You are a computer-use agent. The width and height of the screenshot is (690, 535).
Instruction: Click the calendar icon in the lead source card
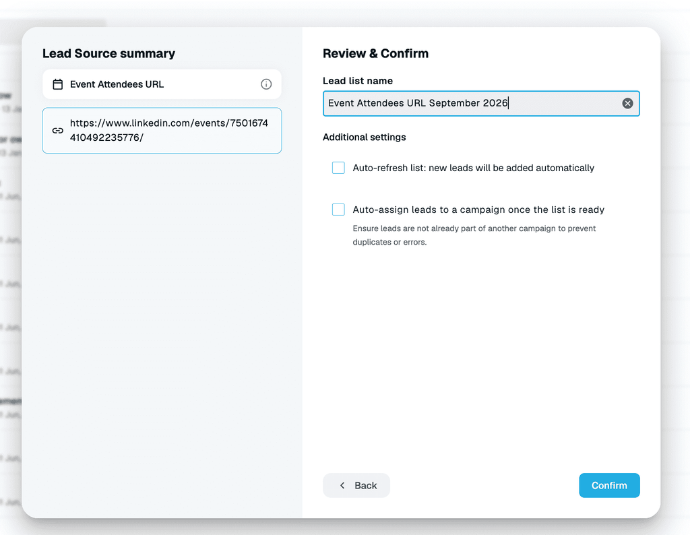pos(58,84)
